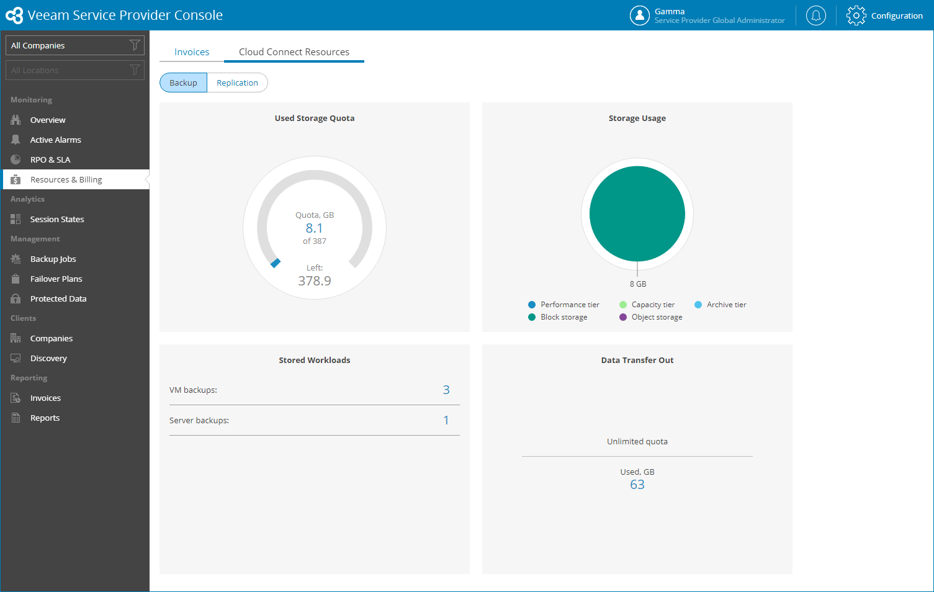Click the Storage Usage heading

[637, 119]
